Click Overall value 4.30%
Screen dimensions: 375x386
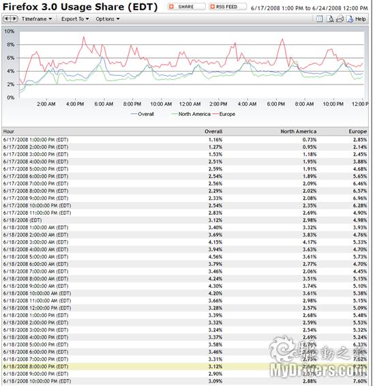tap(215, 286)
